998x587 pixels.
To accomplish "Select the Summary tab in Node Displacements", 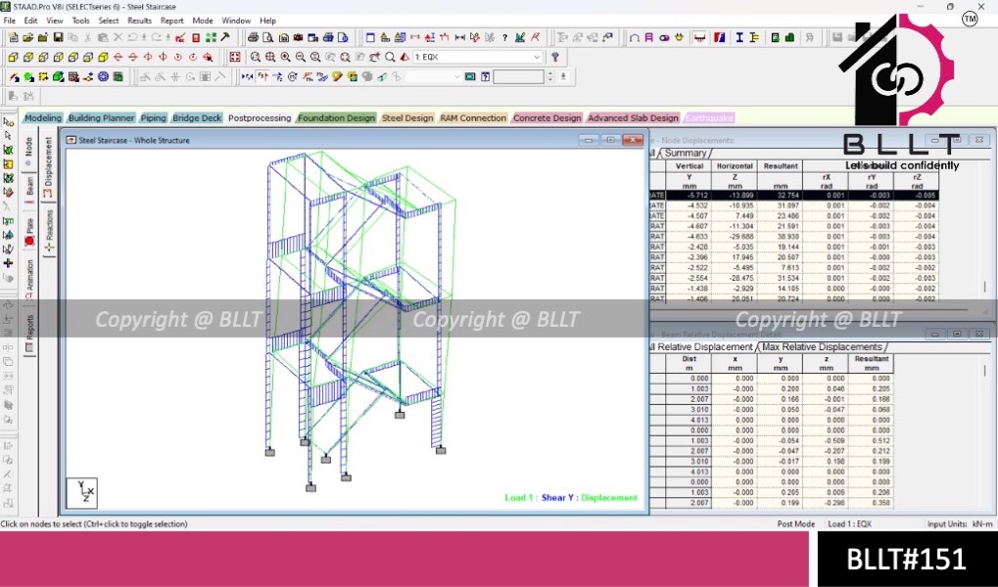I will [x=685, y=154].
